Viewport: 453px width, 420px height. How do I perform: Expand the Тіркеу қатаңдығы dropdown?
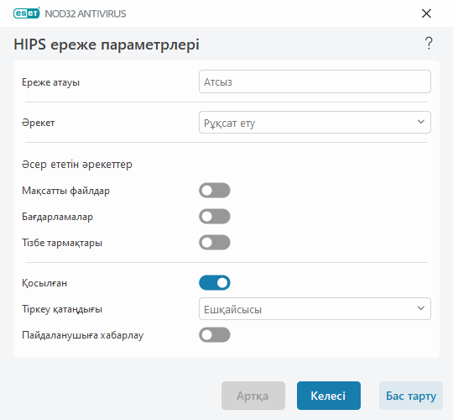315,308
